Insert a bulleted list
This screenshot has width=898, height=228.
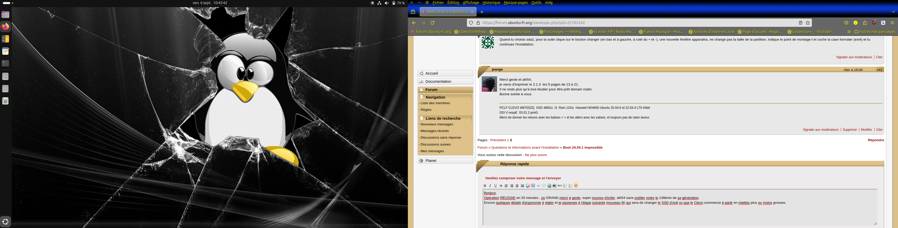[x=571, y=186]
